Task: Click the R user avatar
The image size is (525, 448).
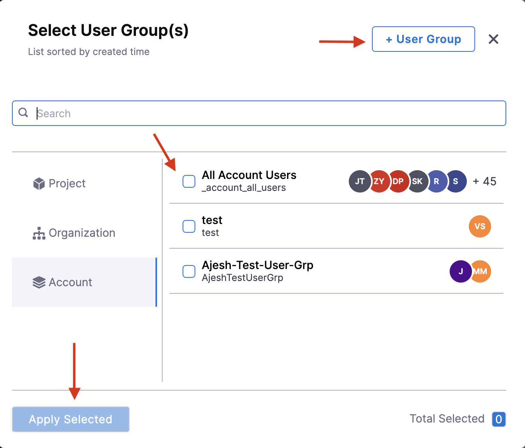Action: pyautogui.click(x=437, y=182)
